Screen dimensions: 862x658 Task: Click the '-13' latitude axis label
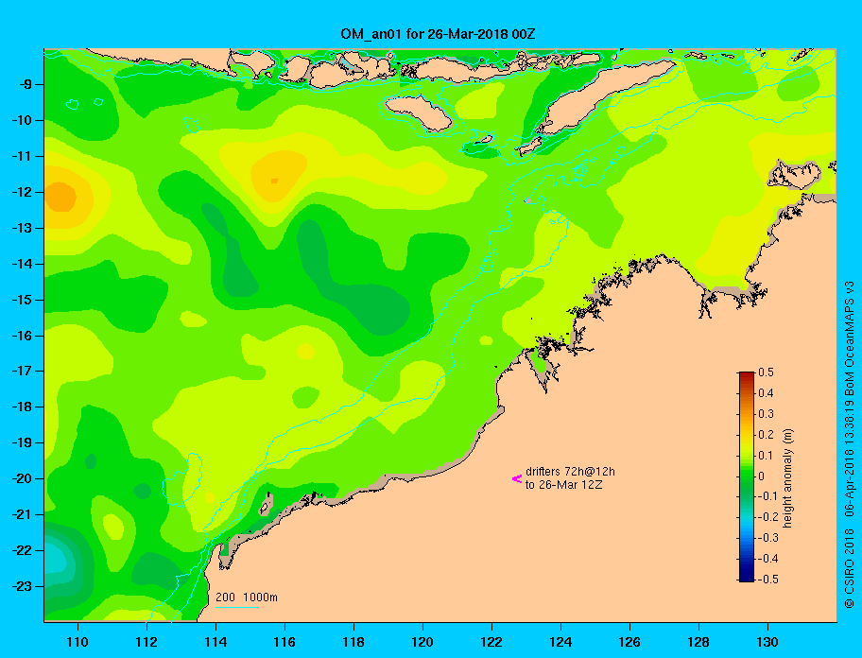point(23,228)
